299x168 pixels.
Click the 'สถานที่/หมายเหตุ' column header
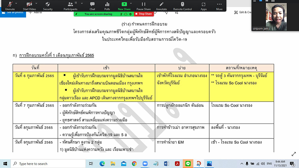pyautogui.click(x=241, y=68)
